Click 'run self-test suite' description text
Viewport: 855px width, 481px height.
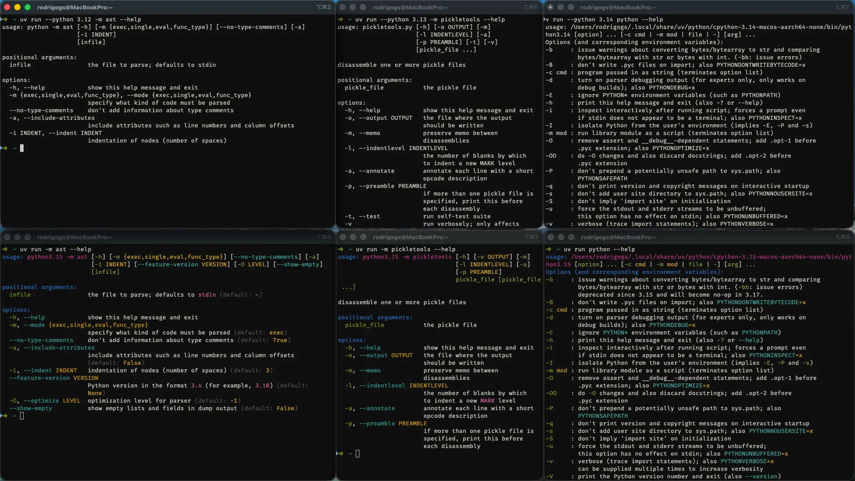coord(457,216)
